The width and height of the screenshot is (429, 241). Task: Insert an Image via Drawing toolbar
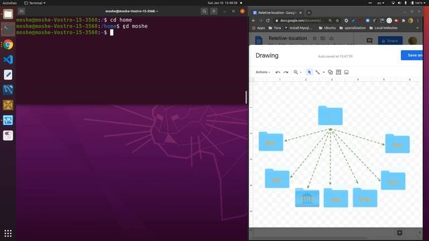[347, 72]
